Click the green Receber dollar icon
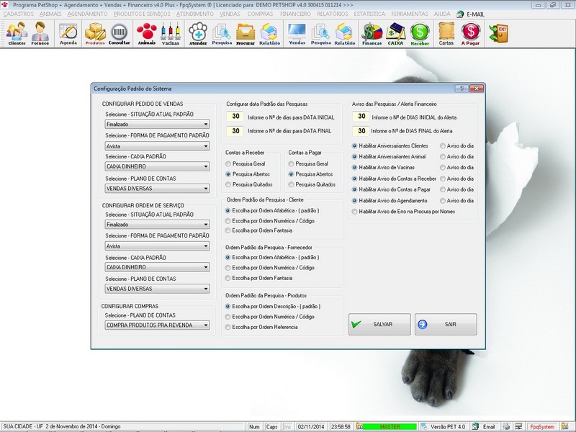This screenshot has width=576, height=432. tap(420, 33)
